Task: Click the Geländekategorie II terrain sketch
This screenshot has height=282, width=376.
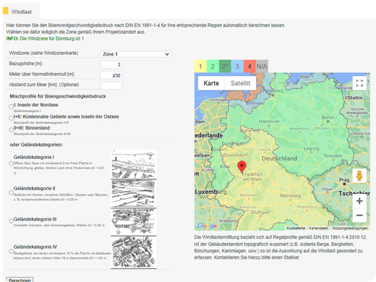Action: [134, 193]
